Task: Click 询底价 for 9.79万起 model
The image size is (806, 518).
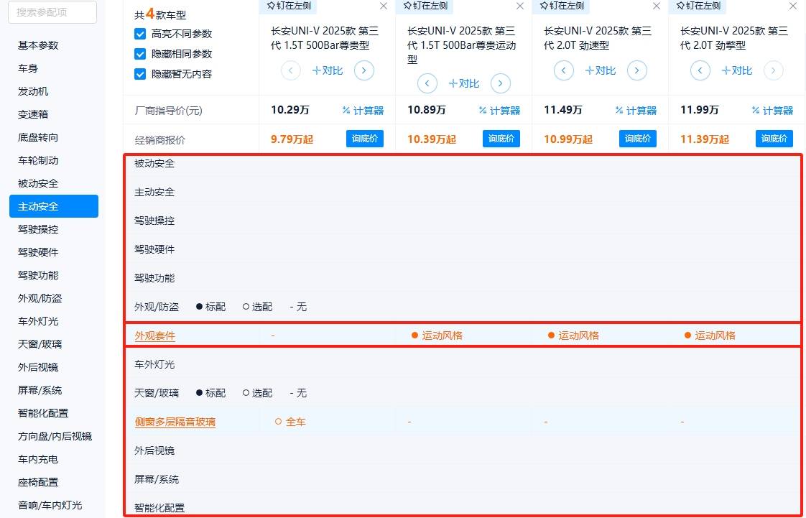Action: tap(365, 139)
